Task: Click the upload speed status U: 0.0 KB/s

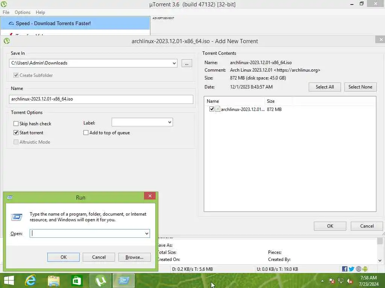Action: [277, 269]
